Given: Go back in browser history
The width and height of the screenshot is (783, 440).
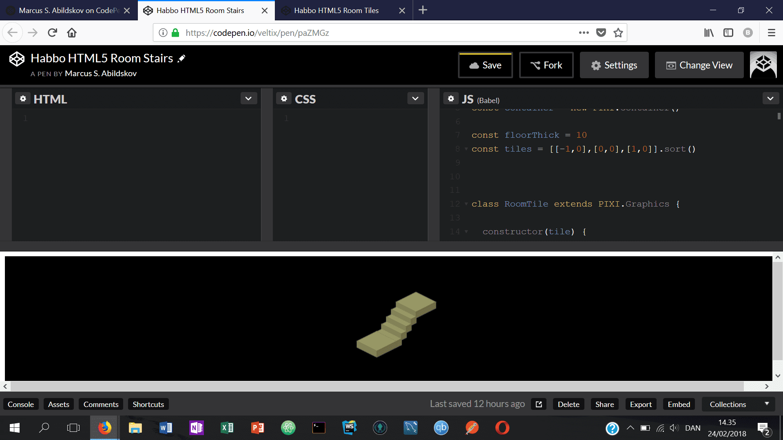Looking at the screenshot, I should coord(12,33).
